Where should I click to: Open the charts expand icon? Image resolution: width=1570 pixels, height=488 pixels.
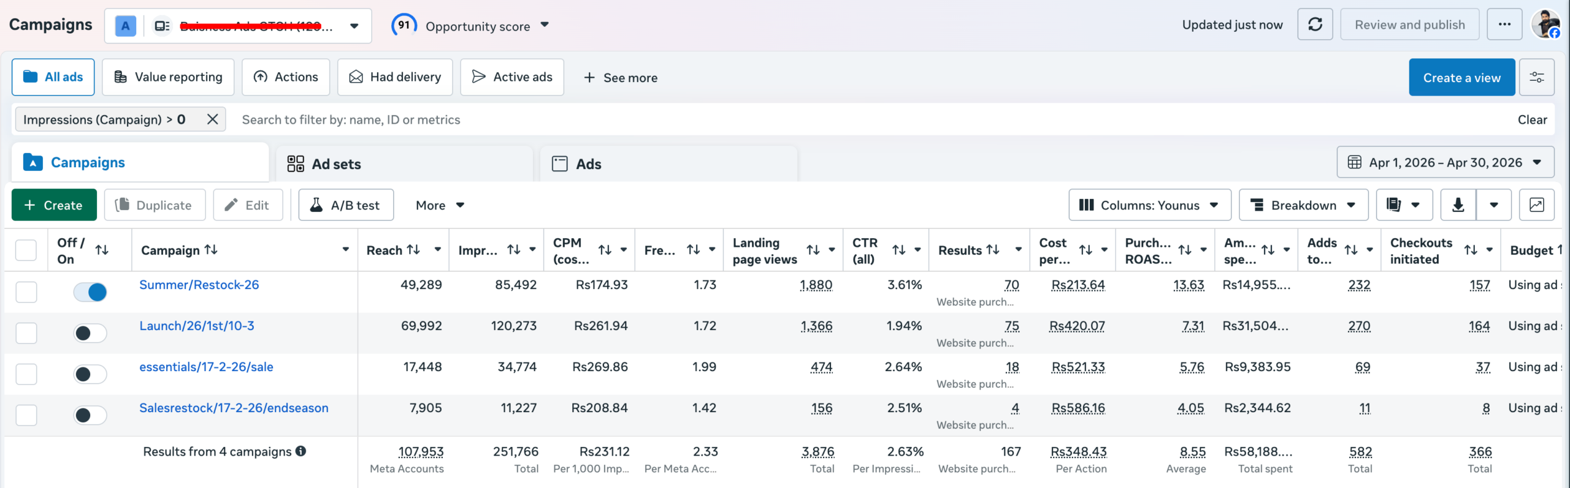tap(1536, 205)
